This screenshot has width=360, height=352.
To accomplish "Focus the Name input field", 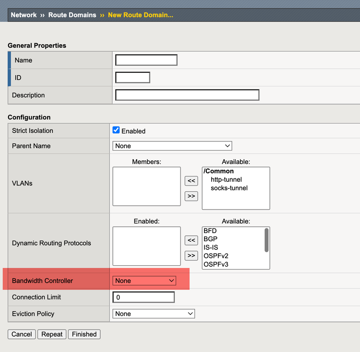I will click(146, 60).
